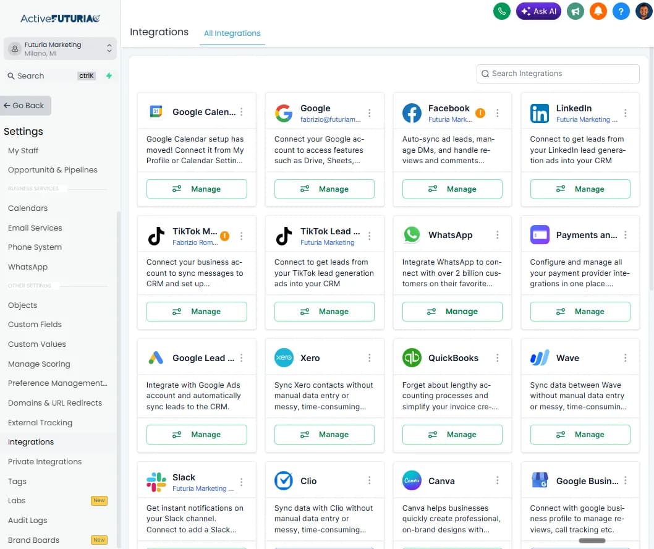Click the blue help question mark icon

621,11
